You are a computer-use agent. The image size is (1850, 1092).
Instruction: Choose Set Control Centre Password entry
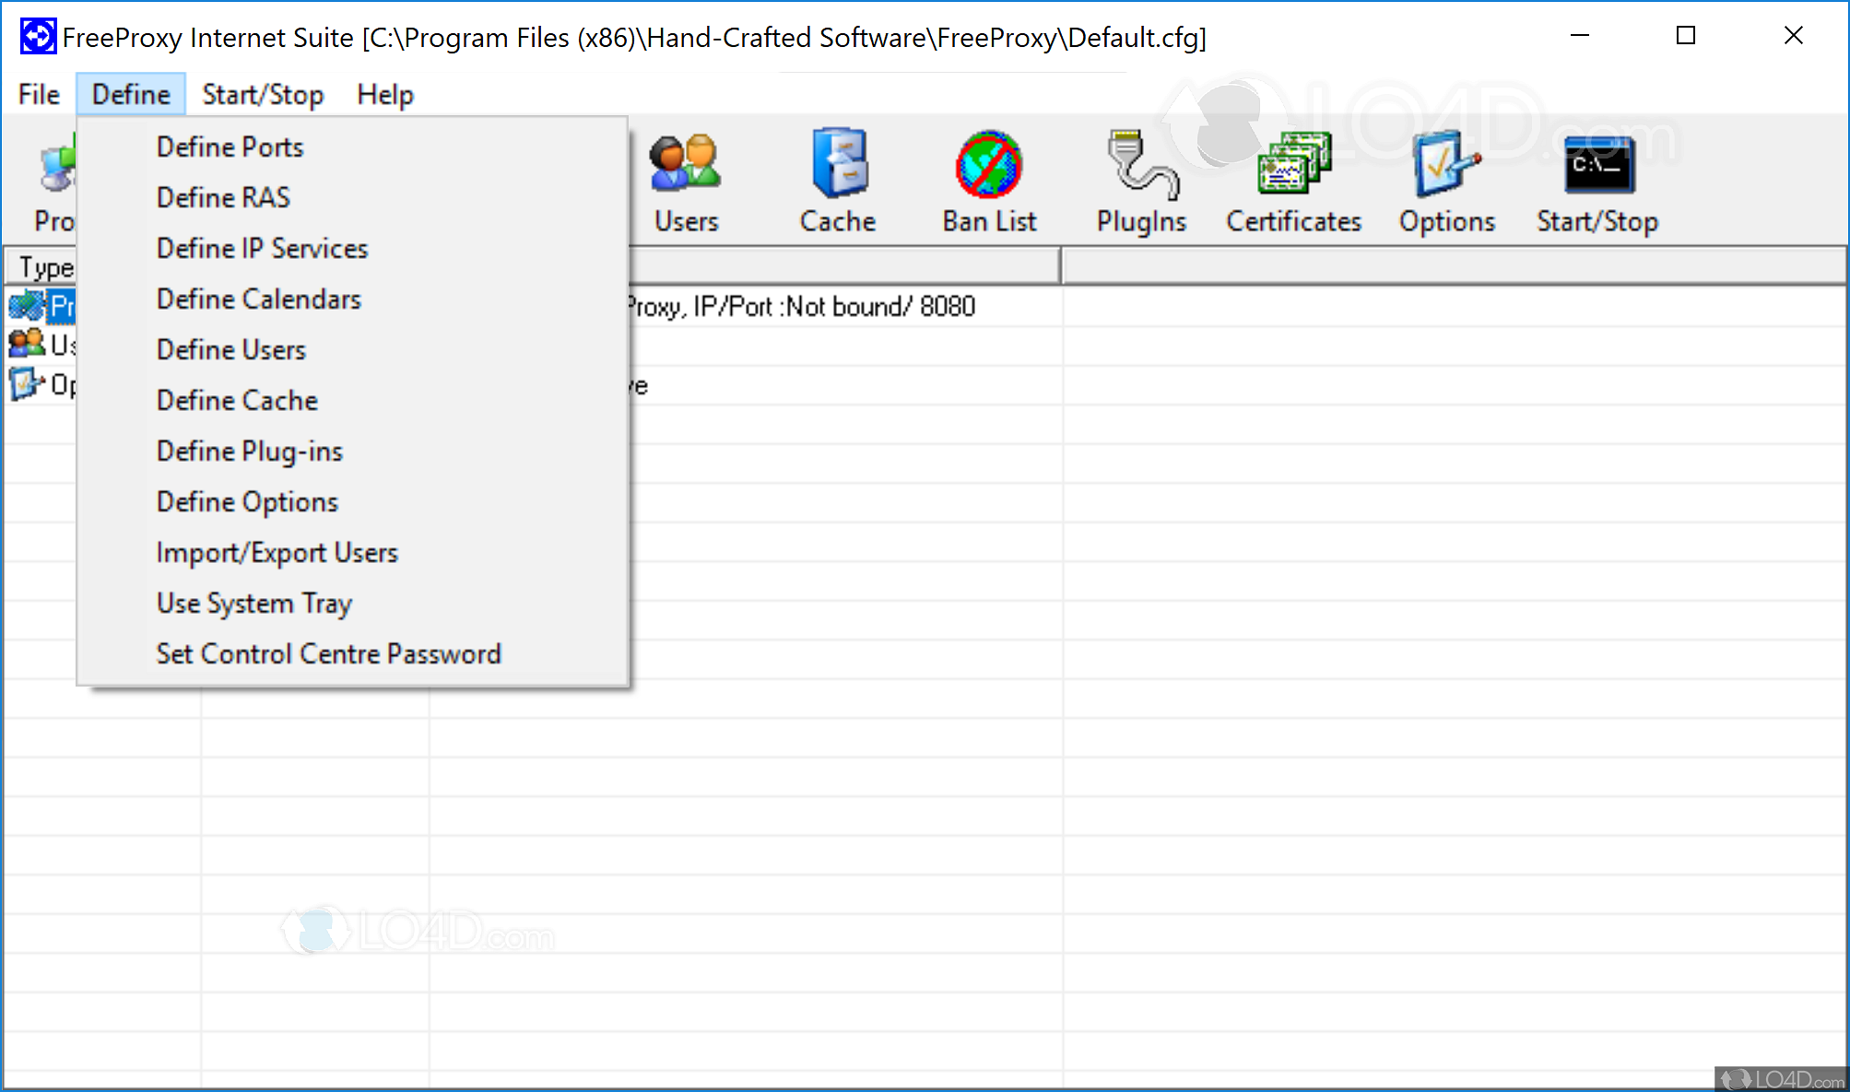[352, 653]
